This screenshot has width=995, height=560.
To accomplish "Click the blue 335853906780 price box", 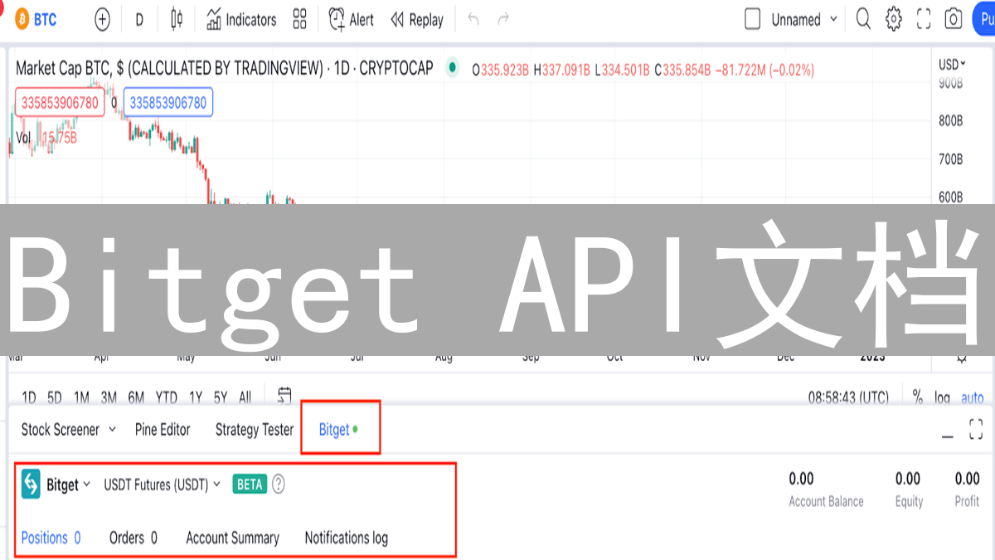I will pos(168,103).
